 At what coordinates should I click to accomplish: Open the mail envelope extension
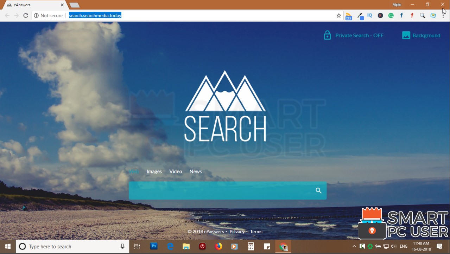pyautogui.click(x=433, y=15)
